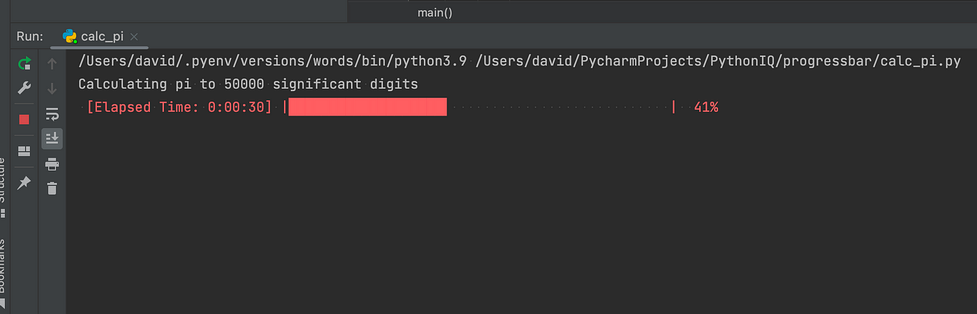Open run configuration via wrench icon
The image size is (977, 314).
(x=24, y=88)
